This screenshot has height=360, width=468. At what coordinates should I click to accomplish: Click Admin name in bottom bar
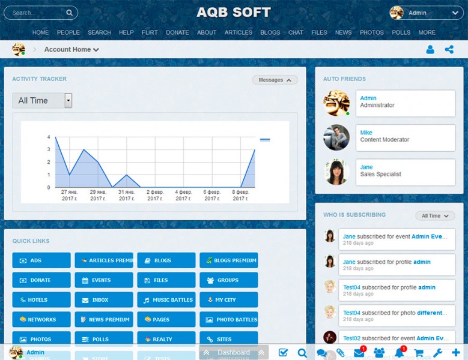35,352
